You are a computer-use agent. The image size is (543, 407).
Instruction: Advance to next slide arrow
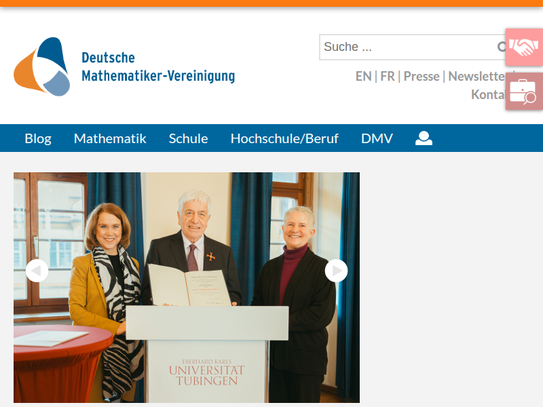(336, 271)
